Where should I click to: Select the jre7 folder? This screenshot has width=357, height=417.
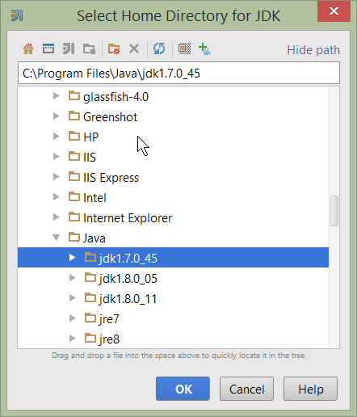click(x=109, y=319)
